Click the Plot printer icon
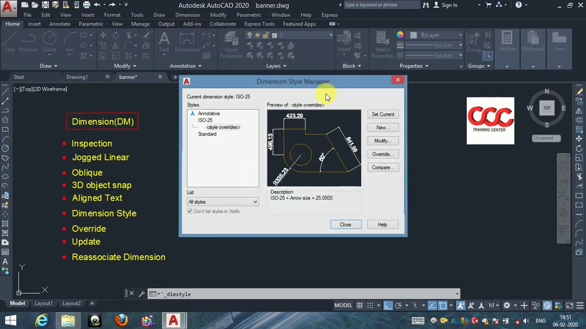 click(86, 5)
